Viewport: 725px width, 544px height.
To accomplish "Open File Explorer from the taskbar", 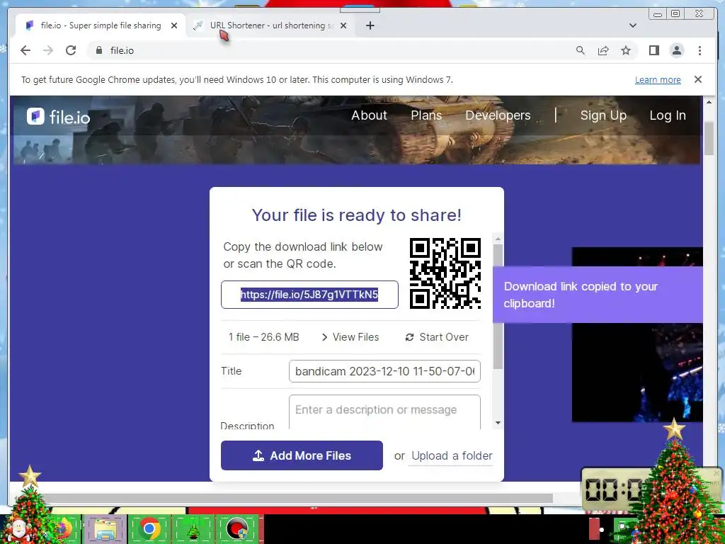I will click(105, 529).
